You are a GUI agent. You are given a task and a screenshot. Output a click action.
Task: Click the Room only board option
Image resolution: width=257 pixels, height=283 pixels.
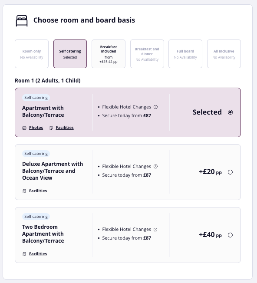tap(32, 54)
